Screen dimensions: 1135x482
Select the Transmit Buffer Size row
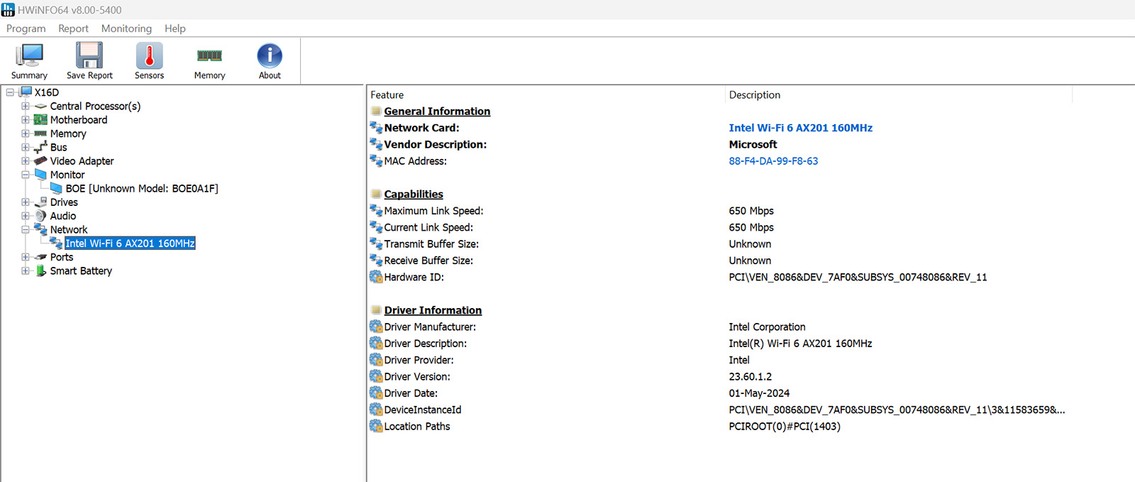click(751, 244)
